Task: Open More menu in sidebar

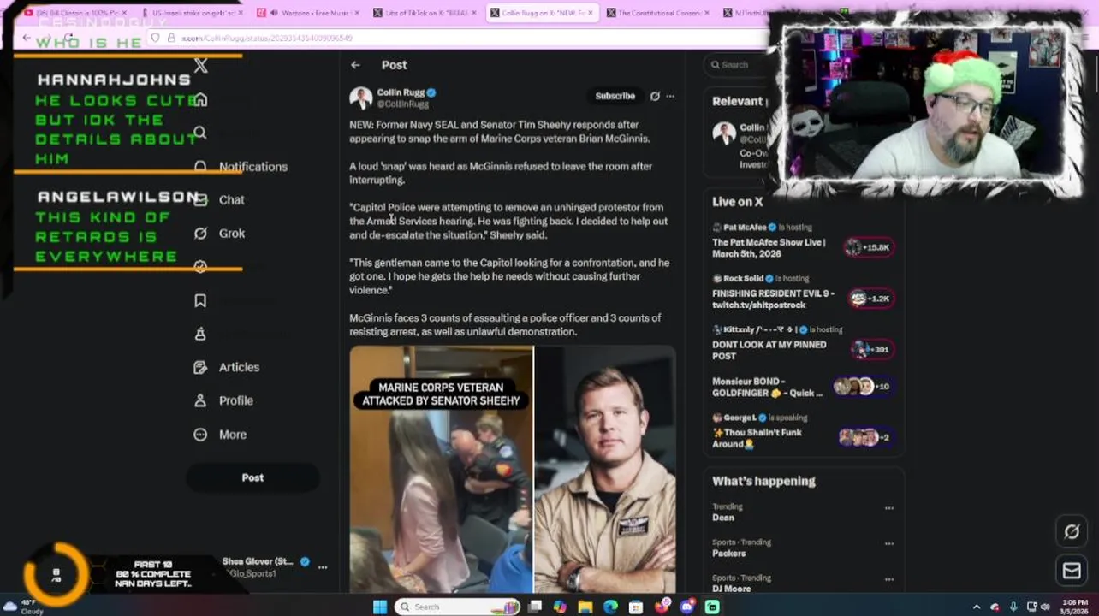Action: point(221,435)
